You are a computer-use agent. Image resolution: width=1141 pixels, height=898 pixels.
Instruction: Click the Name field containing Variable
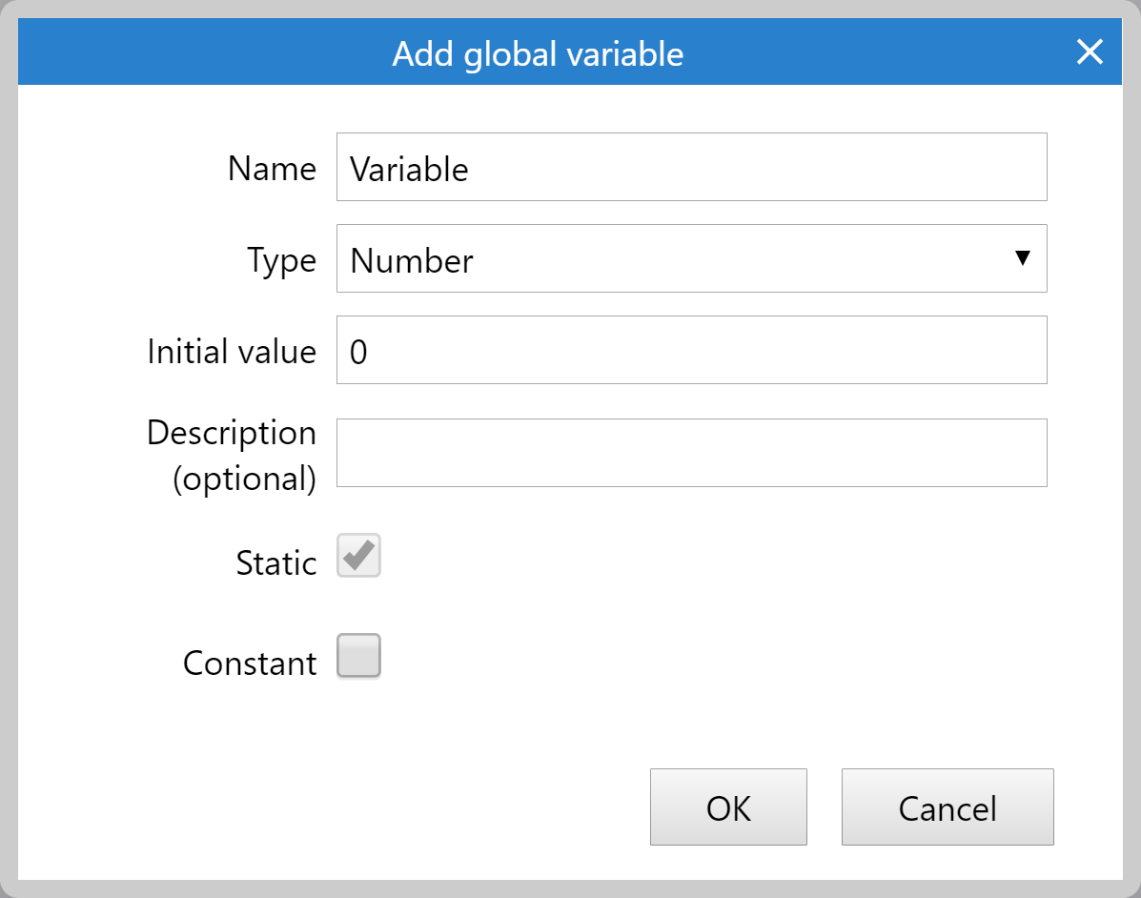pos(691,167)
